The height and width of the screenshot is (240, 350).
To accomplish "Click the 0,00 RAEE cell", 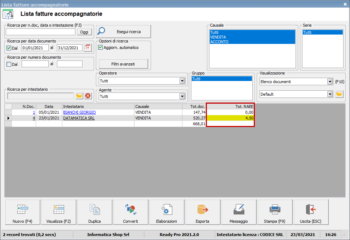I will point(230,112).
